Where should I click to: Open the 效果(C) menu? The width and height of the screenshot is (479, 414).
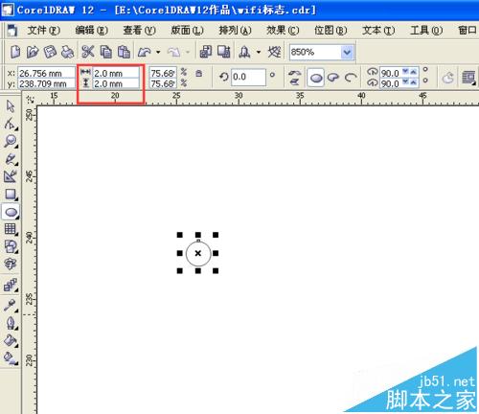tap(284, 31)
